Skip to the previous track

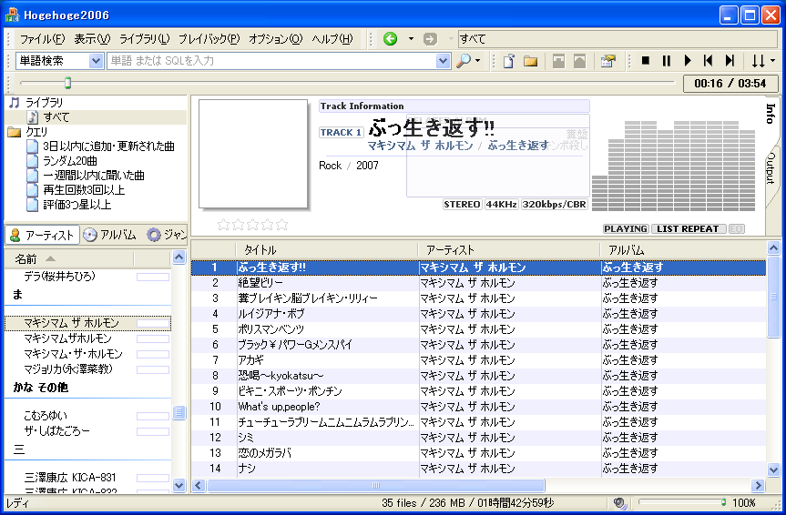[708, 61]
